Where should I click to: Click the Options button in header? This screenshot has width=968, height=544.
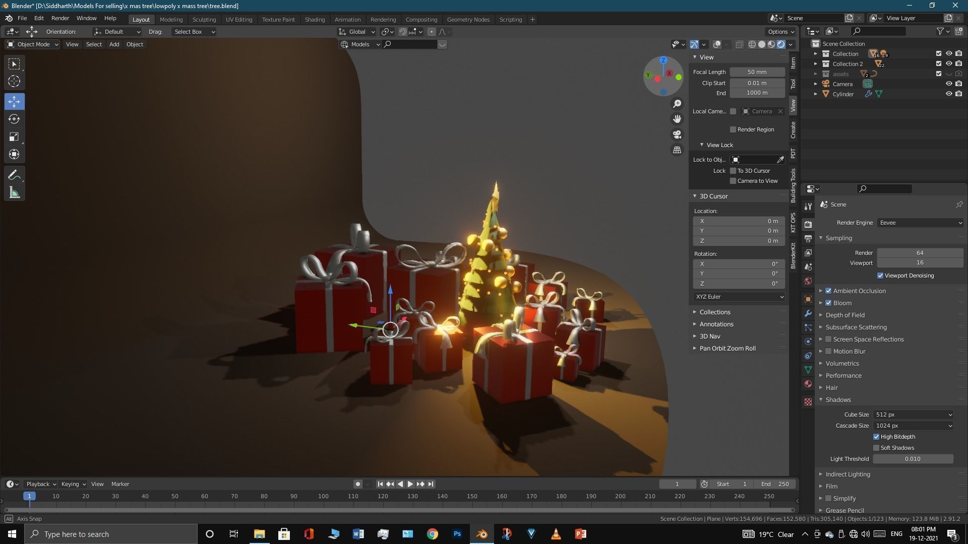pos(781,32)
